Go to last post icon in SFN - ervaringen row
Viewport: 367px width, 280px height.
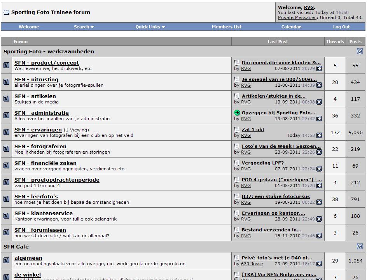click(x=319, y=135)
